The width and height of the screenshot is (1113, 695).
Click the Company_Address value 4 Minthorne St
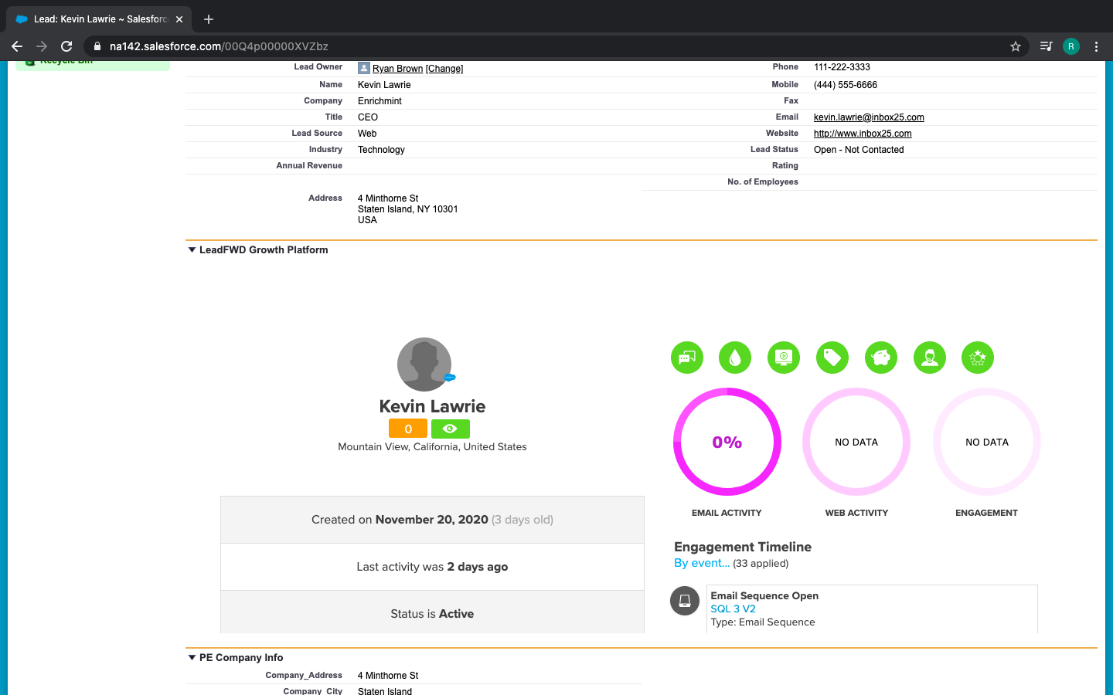[x=388, y=676]
